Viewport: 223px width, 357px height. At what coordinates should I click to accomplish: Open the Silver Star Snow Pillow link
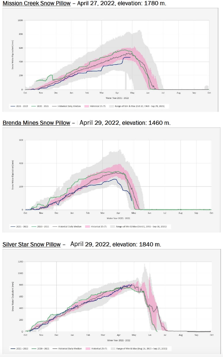tap(32, 245)
